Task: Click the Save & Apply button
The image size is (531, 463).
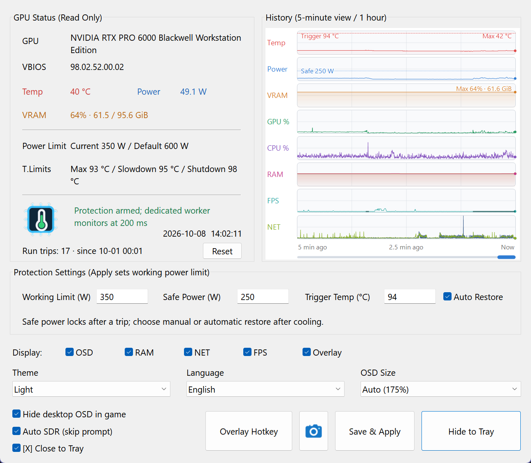Action: coord(375,431)
